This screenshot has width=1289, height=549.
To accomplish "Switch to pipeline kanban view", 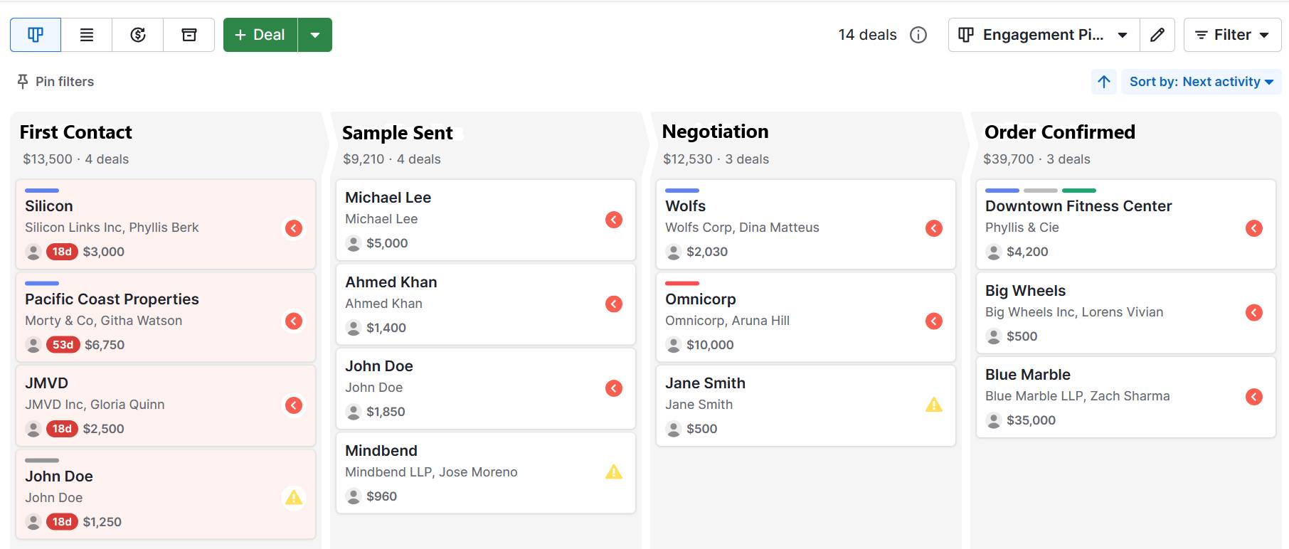I will click(36, 35).
